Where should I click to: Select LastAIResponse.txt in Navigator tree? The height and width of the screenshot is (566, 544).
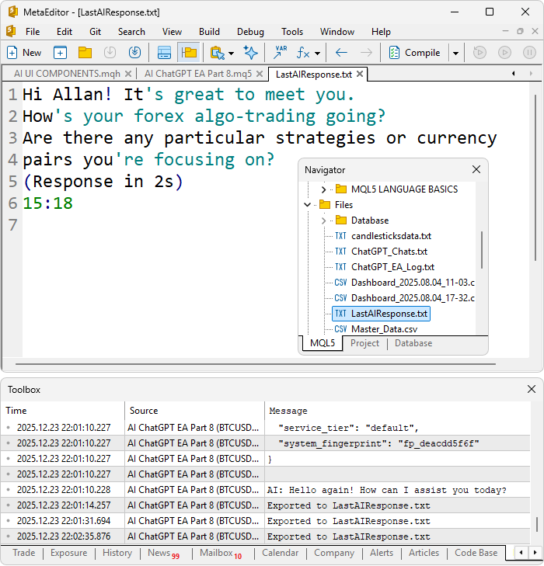click(x=381, y=314)
